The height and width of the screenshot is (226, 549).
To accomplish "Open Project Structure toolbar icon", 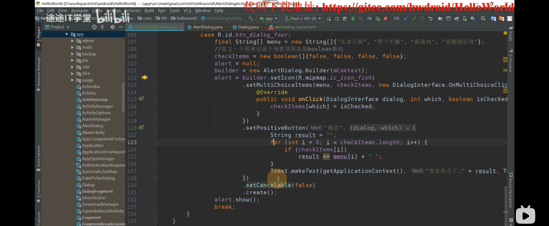I will coord(440,18).
